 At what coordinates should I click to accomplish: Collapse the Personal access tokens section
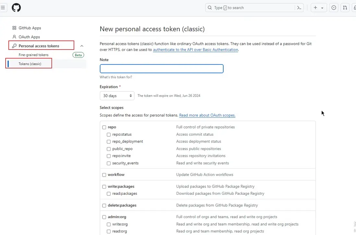[x=82, y=46]
